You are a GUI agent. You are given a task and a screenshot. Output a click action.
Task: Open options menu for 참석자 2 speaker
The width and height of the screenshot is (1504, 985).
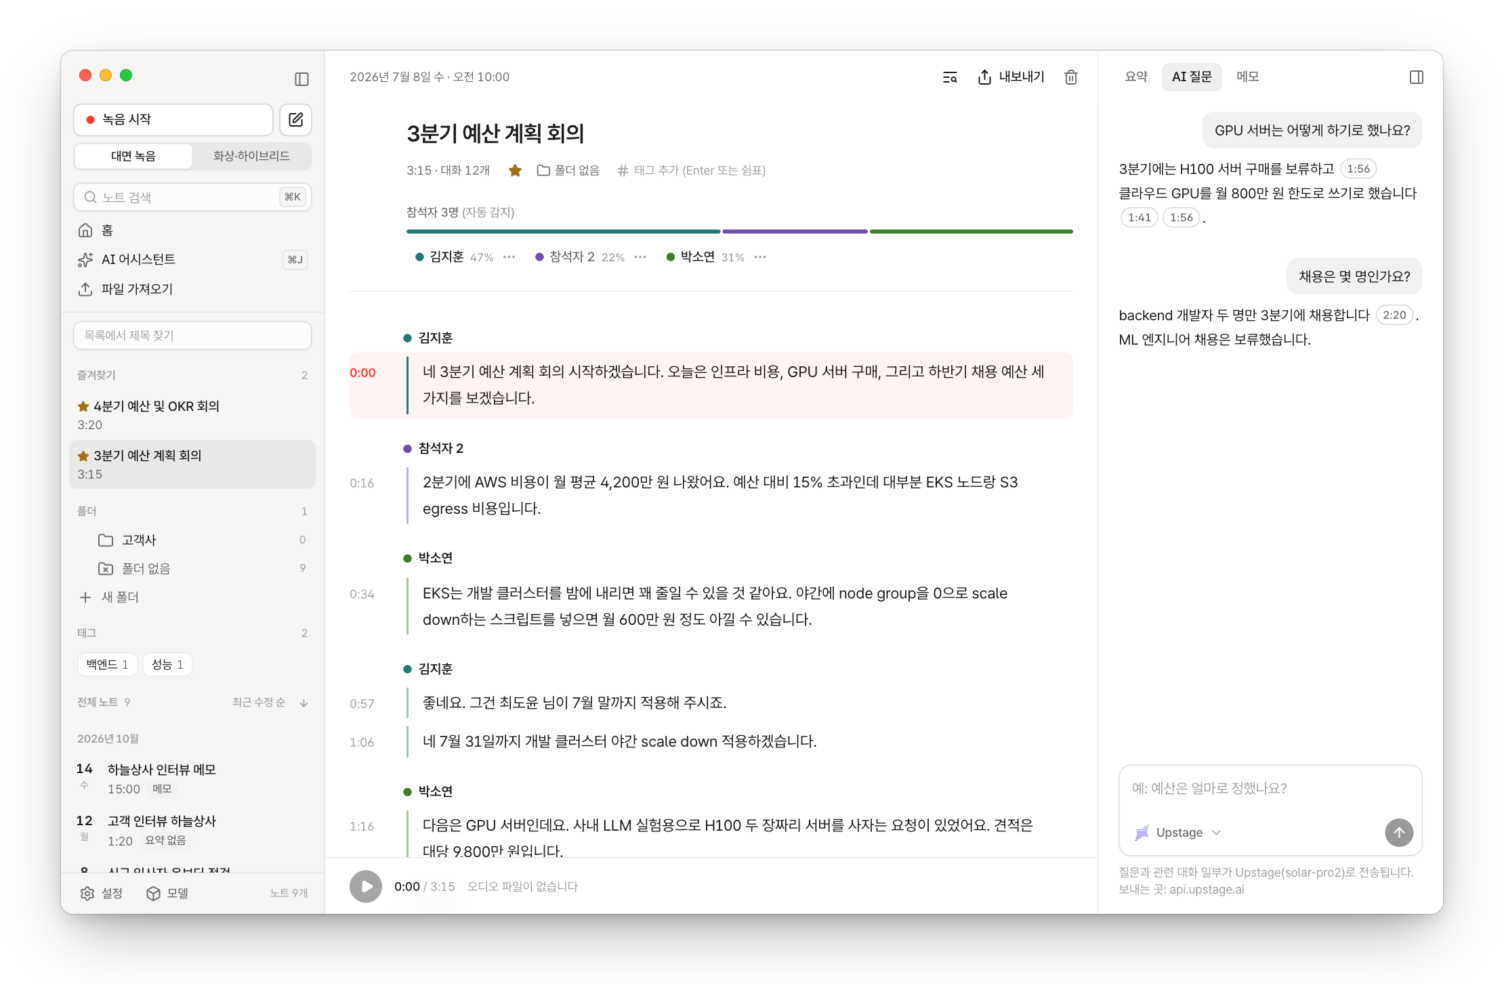click(x=640, y=257)
